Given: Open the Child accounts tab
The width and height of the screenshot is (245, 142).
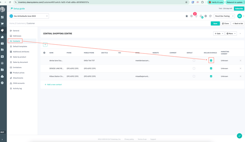Looking at the screenshot, I should pos(17,83).
